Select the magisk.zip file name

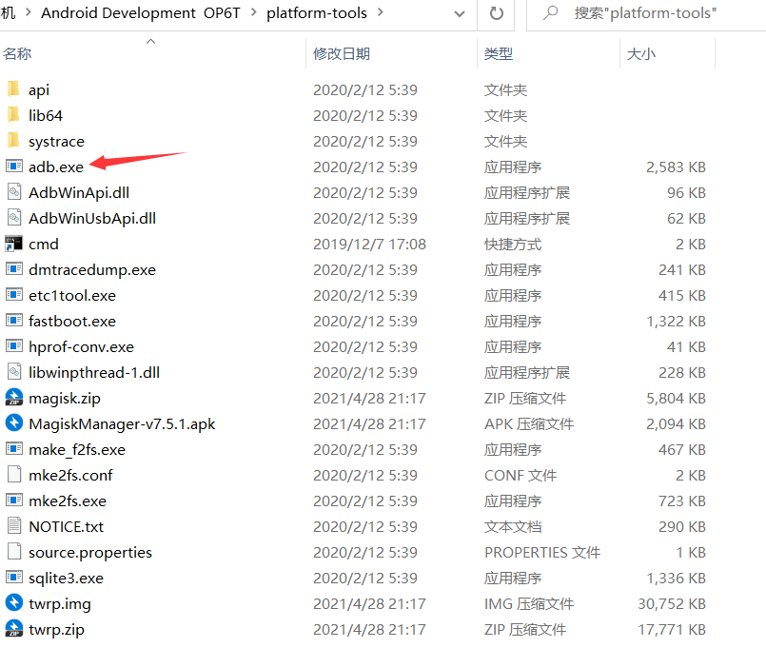[x=65, y=399]
